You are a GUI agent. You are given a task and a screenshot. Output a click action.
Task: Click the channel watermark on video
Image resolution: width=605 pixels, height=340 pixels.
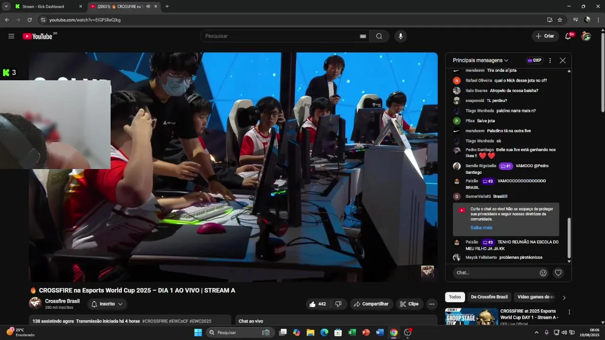click(x=427, y=272)
